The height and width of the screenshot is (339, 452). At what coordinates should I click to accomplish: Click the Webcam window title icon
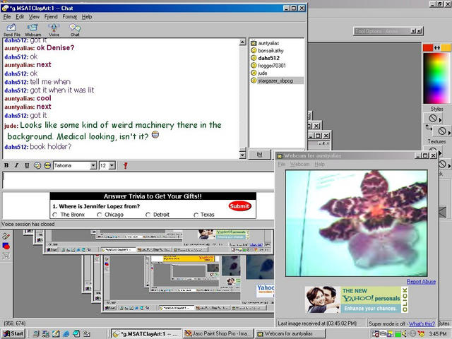(x=280, y=156)
